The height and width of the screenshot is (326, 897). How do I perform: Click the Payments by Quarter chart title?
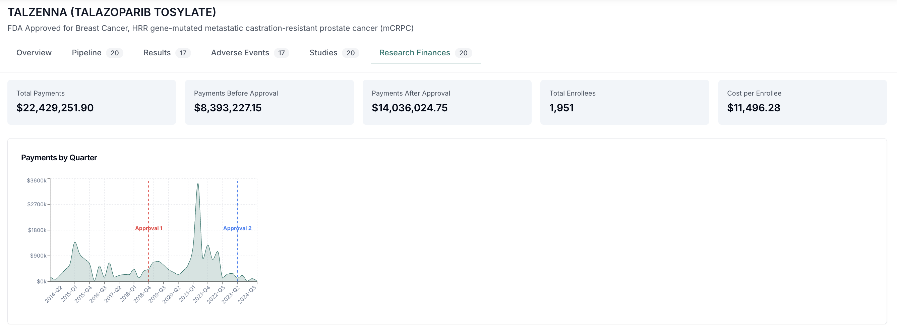(x=59, y=157)
